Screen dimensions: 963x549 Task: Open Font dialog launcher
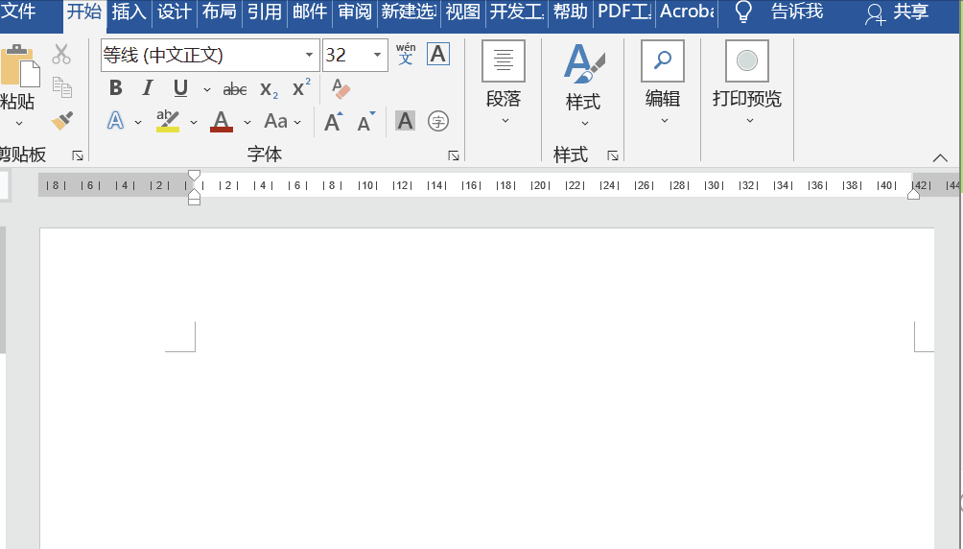click(454, 155)
